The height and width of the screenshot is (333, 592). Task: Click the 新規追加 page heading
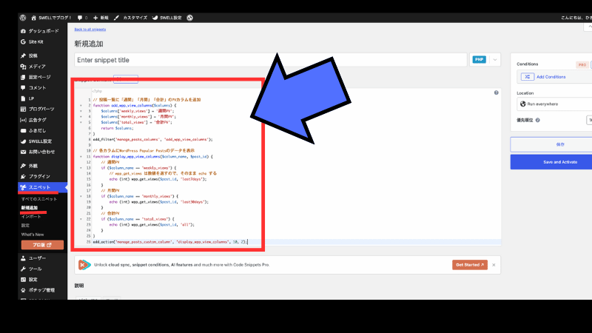(x=89, y=44)
